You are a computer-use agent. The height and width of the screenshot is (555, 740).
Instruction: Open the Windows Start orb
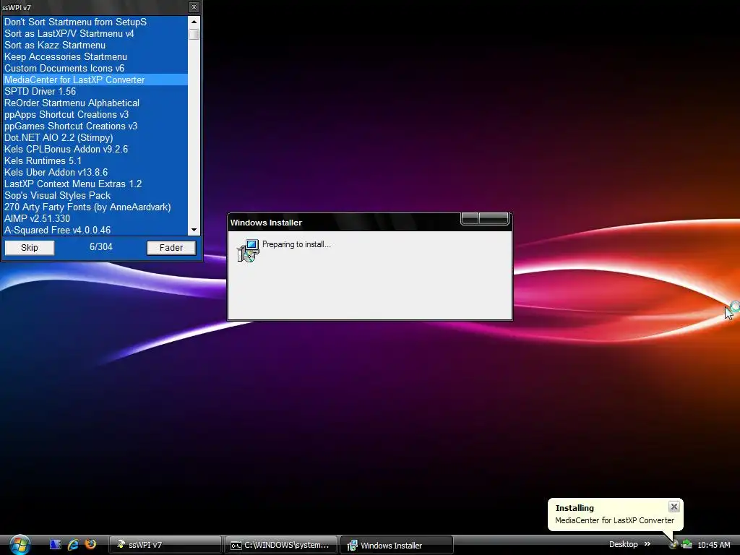[20, 545]
